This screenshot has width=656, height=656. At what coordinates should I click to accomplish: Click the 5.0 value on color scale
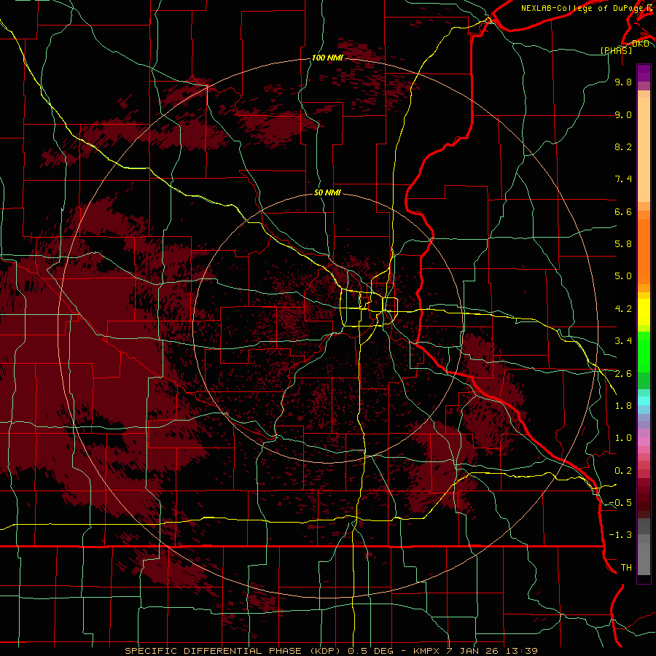pos(623,276)
